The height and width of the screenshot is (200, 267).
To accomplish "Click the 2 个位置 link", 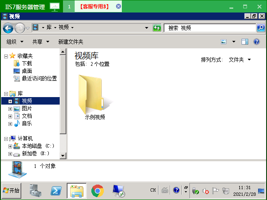I will pos(100,64).
